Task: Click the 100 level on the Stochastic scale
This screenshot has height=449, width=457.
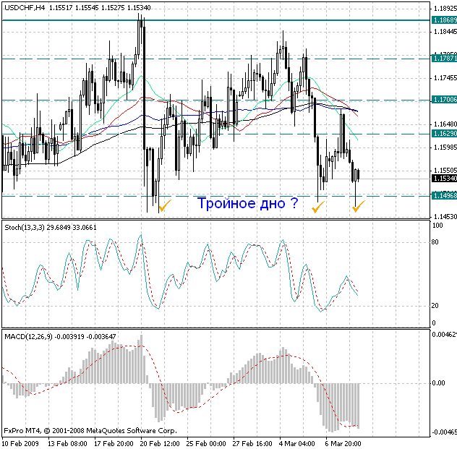Action: [x=437, y=226]
